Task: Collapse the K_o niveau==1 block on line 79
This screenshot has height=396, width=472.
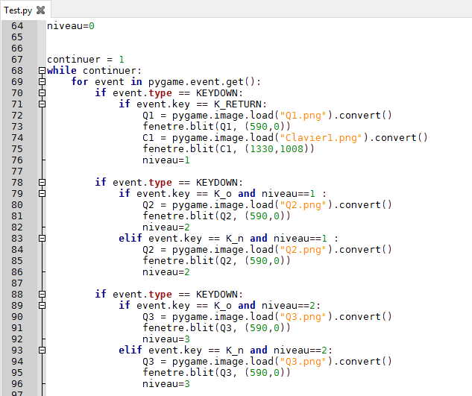Action: 43,194
